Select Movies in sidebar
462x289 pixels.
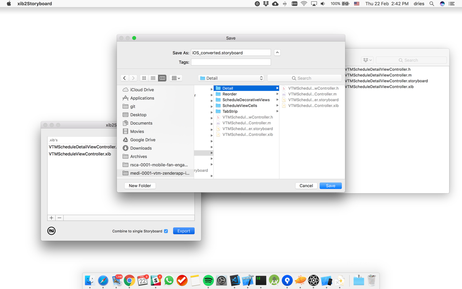pos(137,131)
